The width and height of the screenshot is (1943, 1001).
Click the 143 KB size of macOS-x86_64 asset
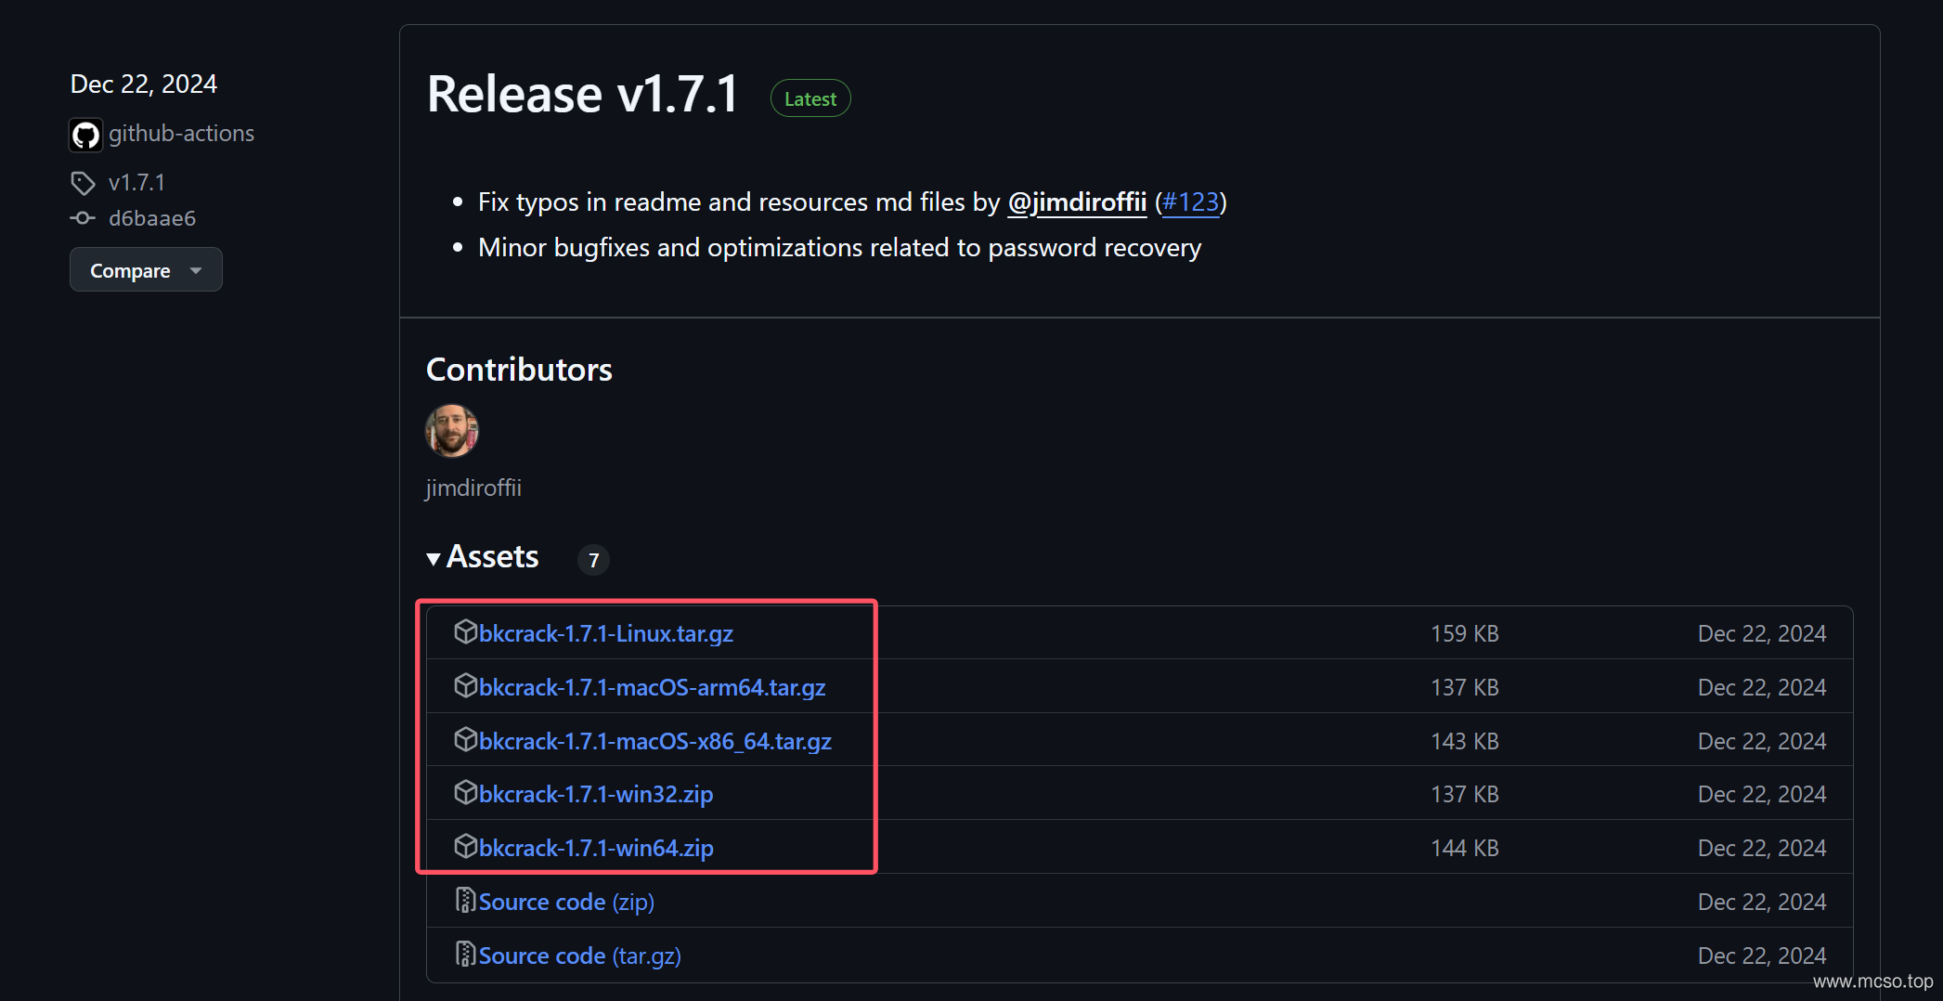click(1465, 741)
